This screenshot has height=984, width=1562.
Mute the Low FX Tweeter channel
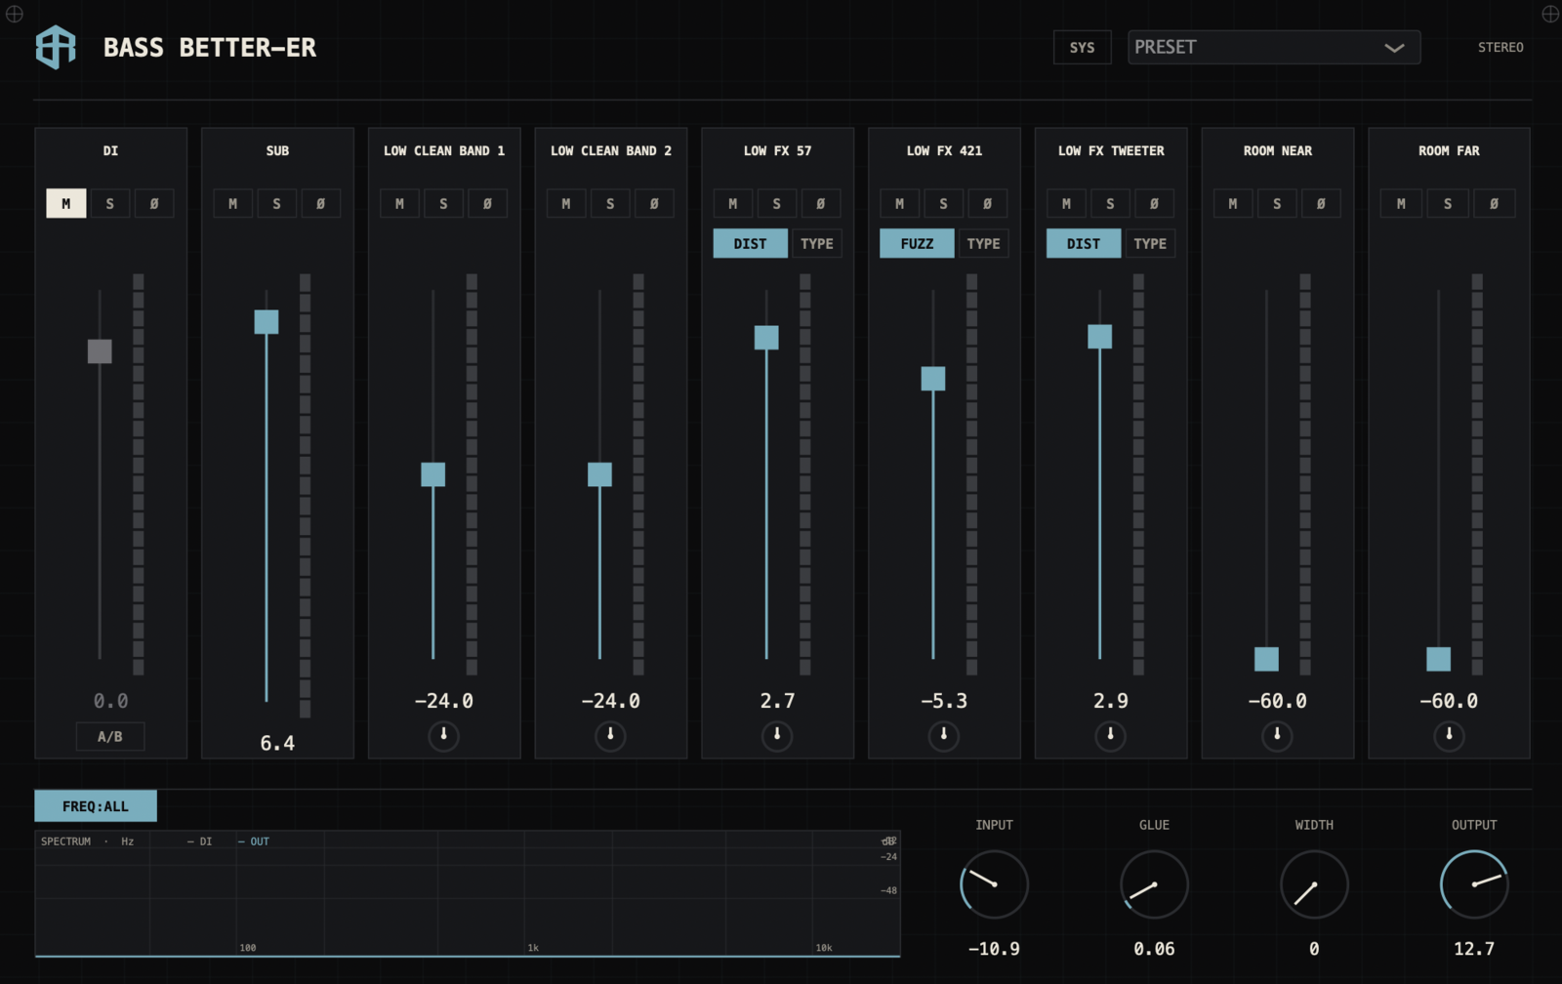click(1066, 203)
